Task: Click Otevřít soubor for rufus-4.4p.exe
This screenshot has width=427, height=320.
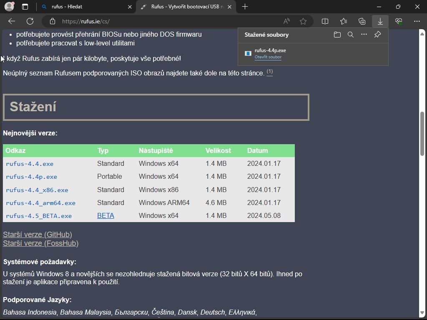Action: (268, 57)
